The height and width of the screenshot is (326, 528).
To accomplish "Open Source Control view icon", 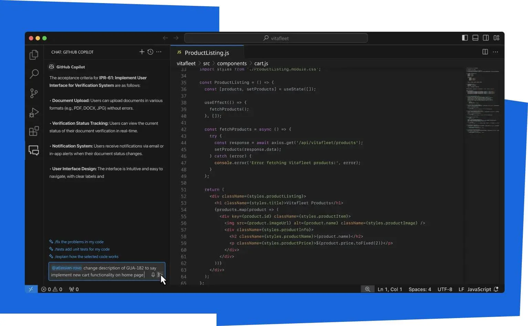I will pos(34,93).
